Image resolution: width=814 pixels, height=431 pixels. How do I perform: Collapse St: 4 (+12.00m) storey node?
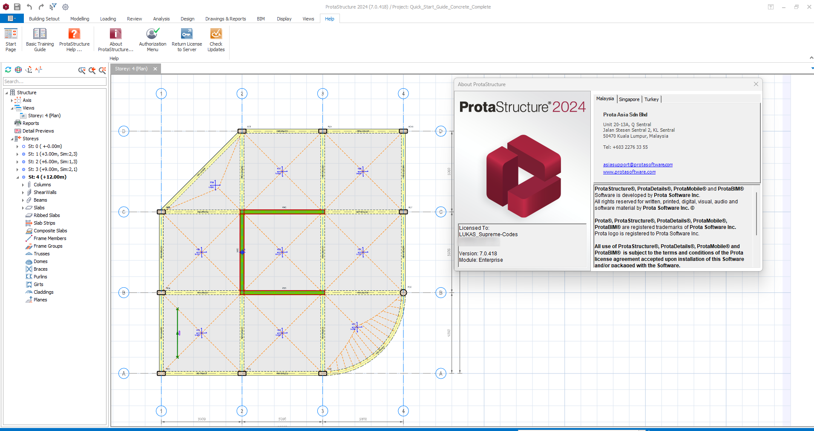(17, 177)
